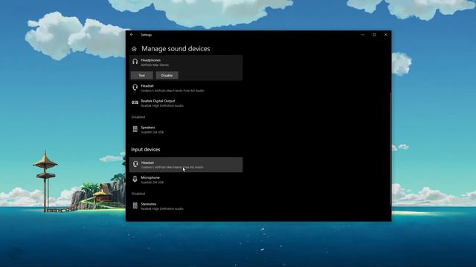Screen dimensions: 476x267
Task: Test the Headphones device
Action: point(142,76)
